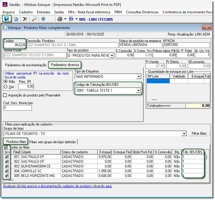Image resolution: width=215 pixels, height=200 pixels.
Task: Switch to 'Parâmetros de movimentação' tab
Action: coord(26,65)
